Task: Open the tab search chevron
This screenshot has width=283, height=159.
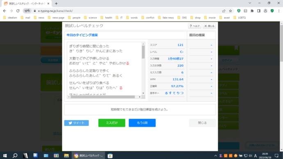Action: pos(250,3)
